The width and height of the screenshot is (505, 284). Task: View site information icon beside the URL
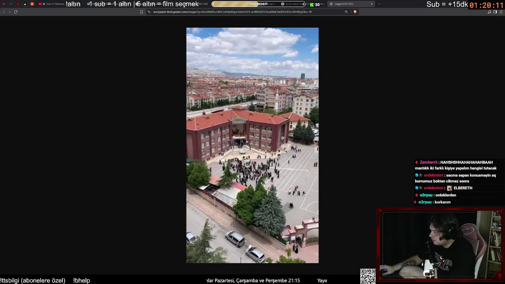coord(149,12)
